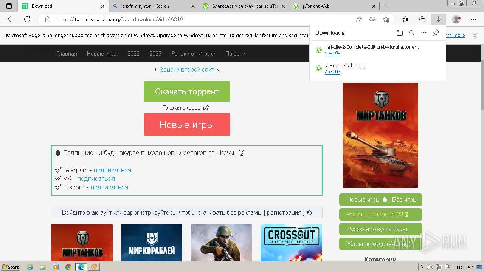Add this page to favorites star
484x272 pixels.
coord(386,19)
